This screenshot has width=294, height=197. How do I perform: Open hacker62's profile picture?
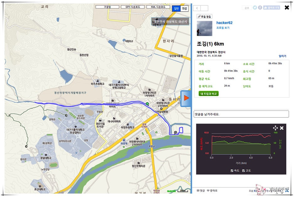click(204, 28)
